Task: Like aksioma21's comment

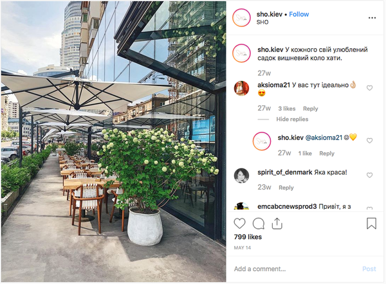Action: click(x=369, y=88)
